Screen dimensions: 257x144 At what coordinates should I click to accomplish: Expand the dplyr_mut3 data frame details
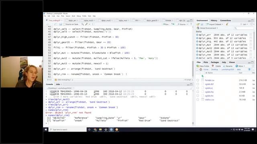tap(197, 52)
